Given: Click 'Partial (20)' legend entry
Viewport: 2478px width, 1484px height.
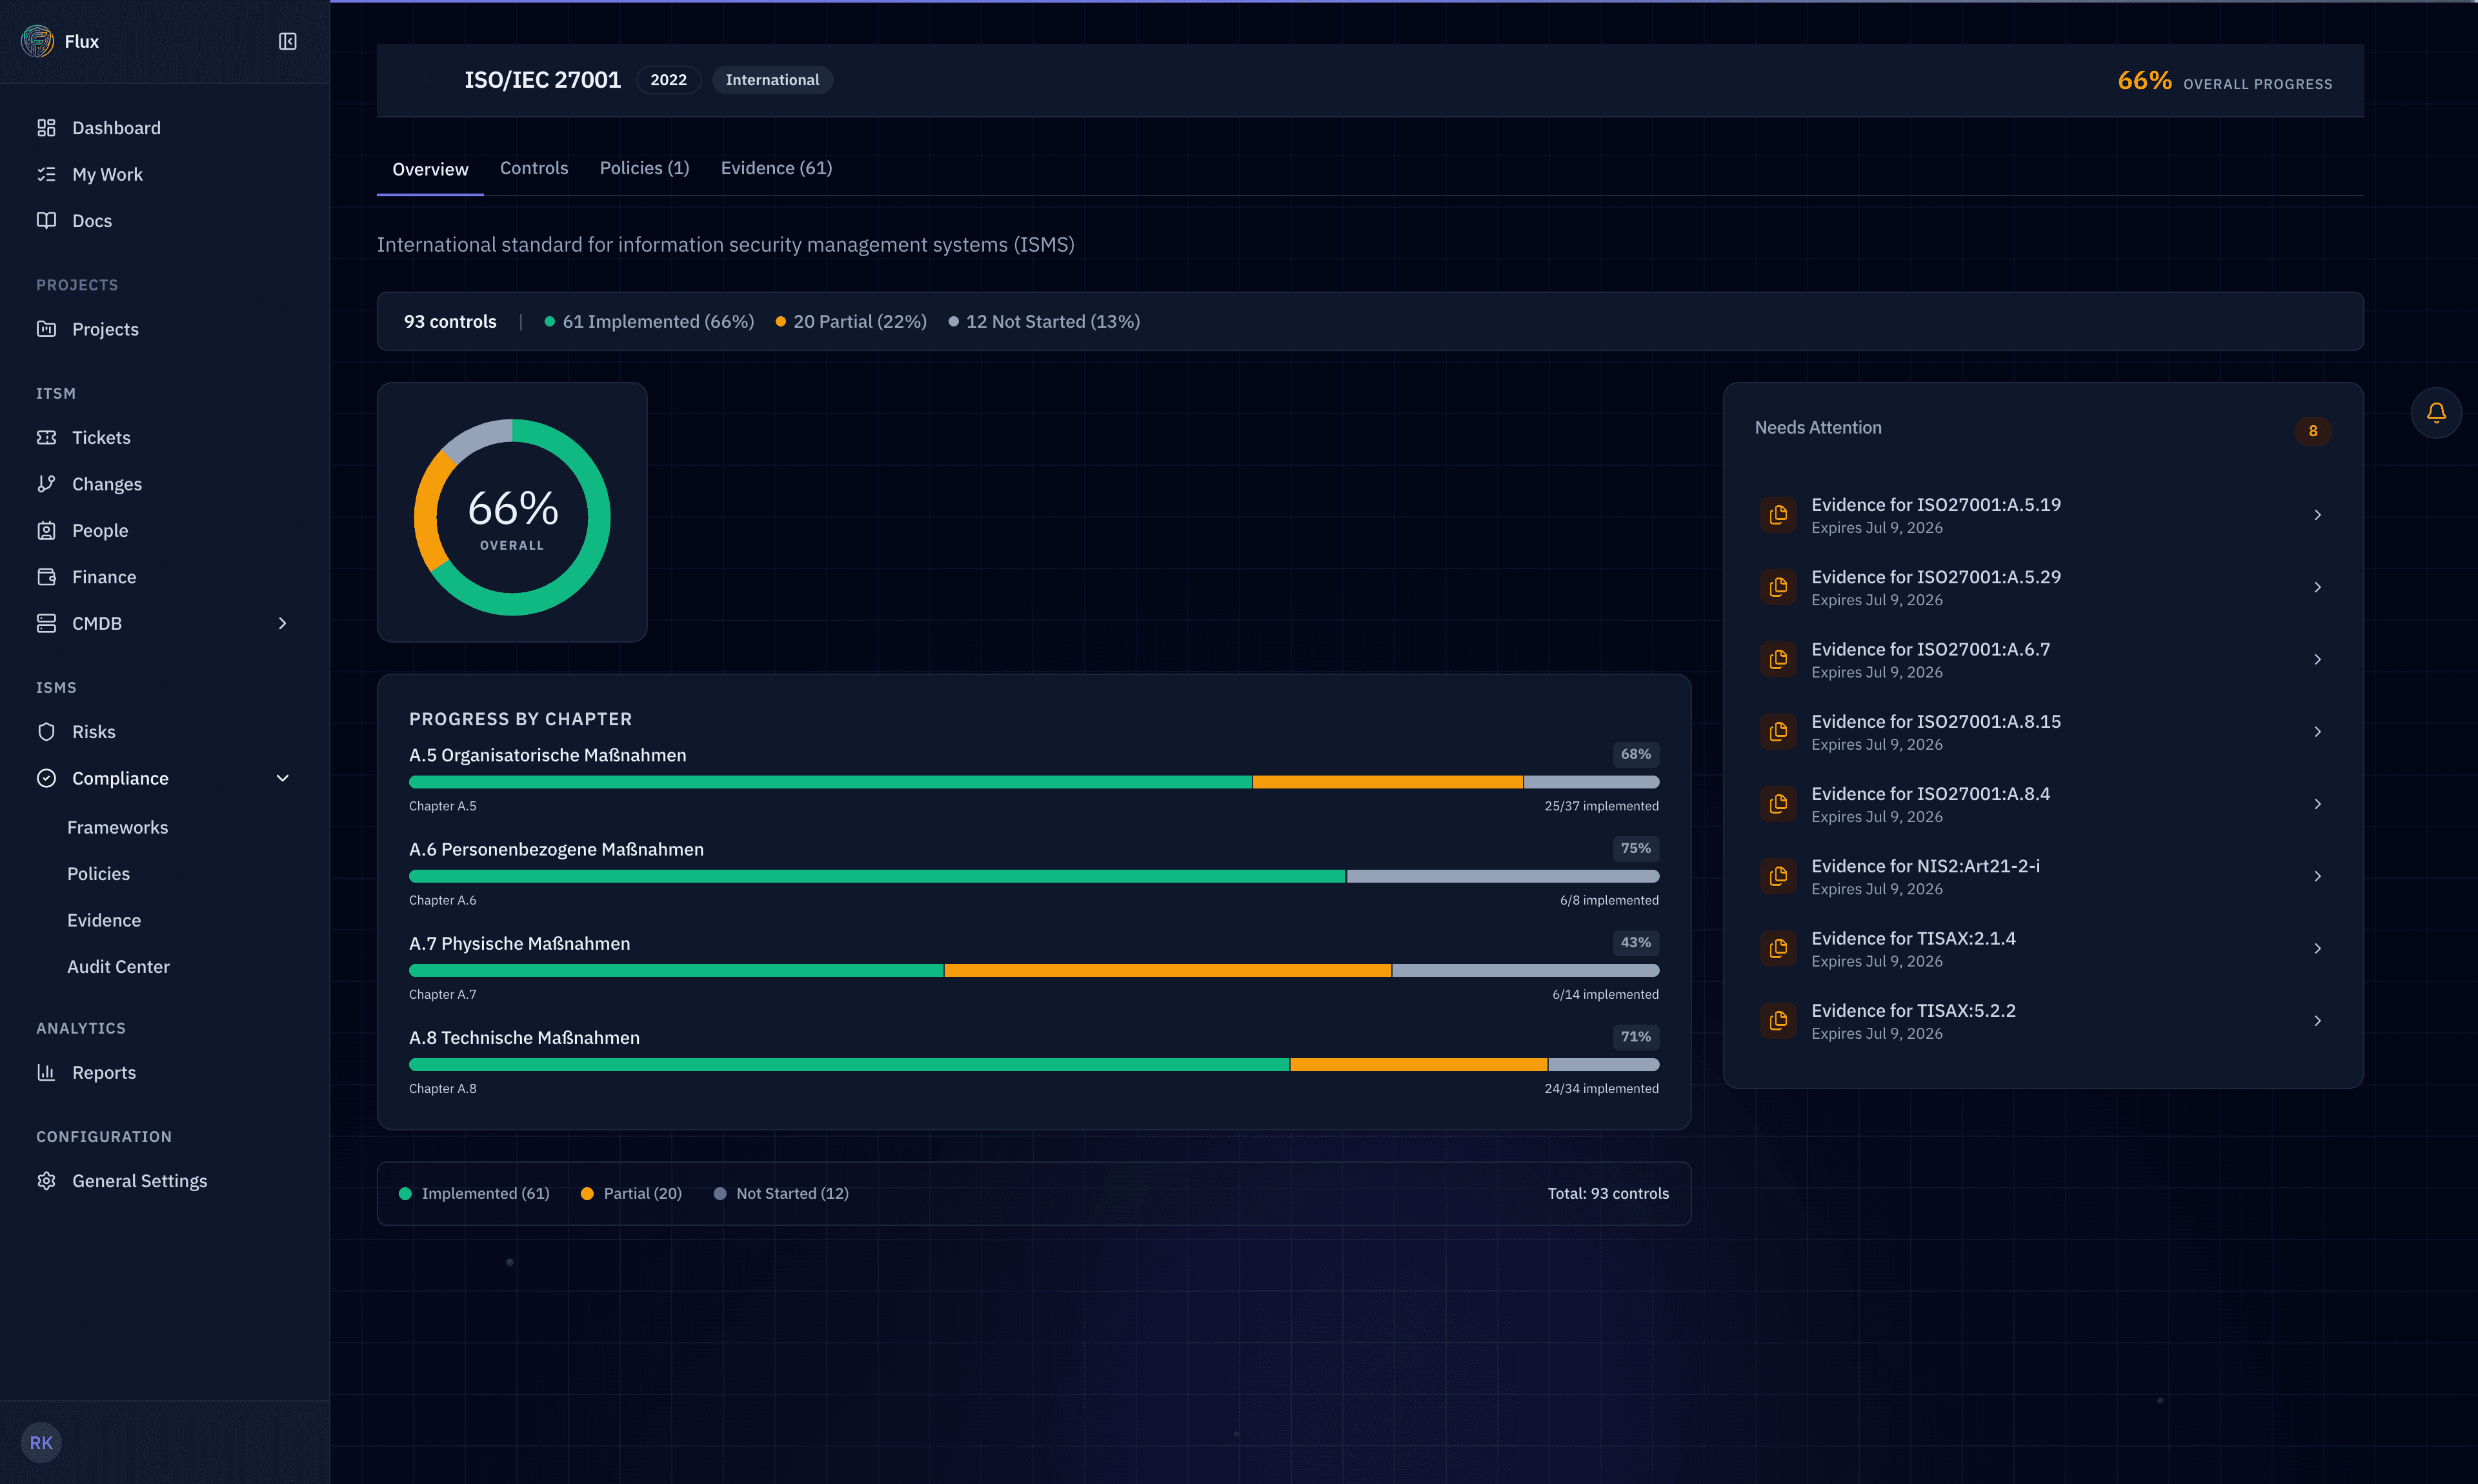Looking at the screenshot, I should point(631,1193).
